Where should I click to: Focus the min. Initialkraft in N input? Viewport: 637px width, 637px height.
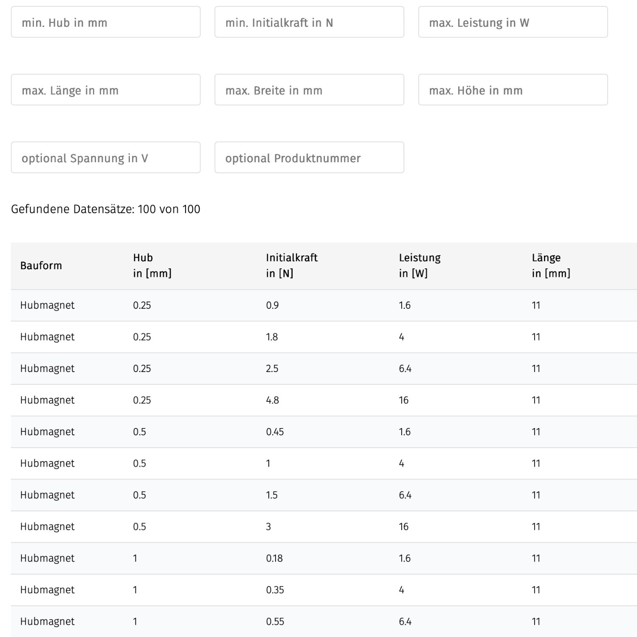point(309,22)
